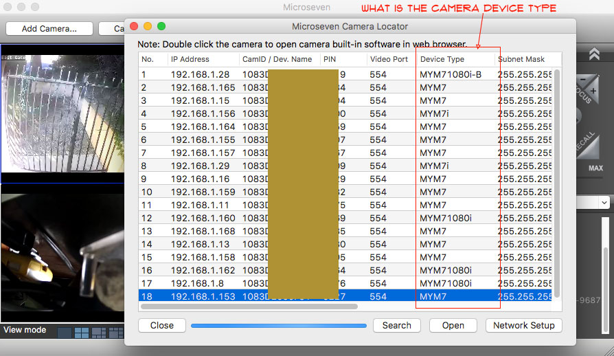Select camera with IP 192.168.1.159
614x356 pixels.
pos(345,192)
